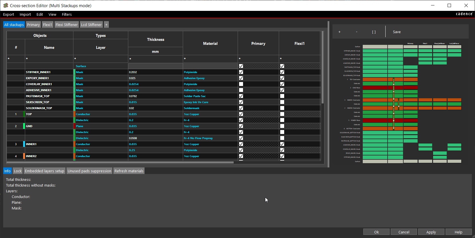Click the GND layer green color swatch
The height and width of the screenshot is (238, 475).
pyautogui.click(x=24, y=126)
